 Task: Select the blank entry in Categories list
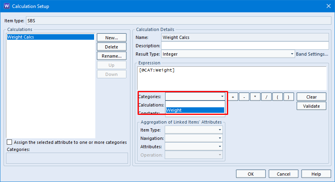point(195,104)
